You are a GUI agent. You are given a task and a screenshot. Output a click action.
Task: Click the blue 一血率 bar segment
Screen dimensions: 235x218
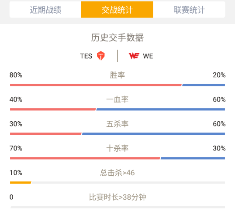click(160, 109)
